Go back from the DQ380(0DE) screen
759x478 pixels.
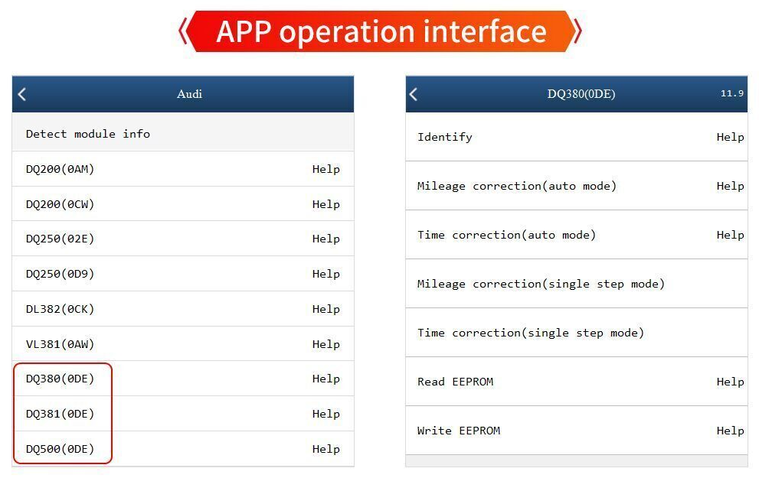click(414, 94)
